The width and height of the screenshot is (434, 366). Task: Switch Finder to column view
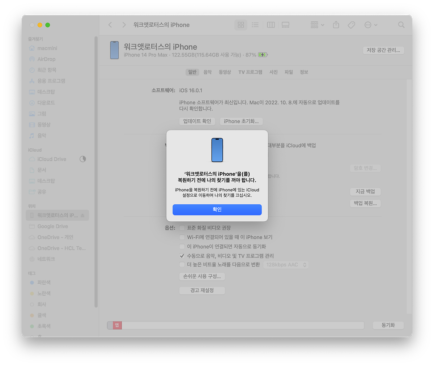(271, 25)
